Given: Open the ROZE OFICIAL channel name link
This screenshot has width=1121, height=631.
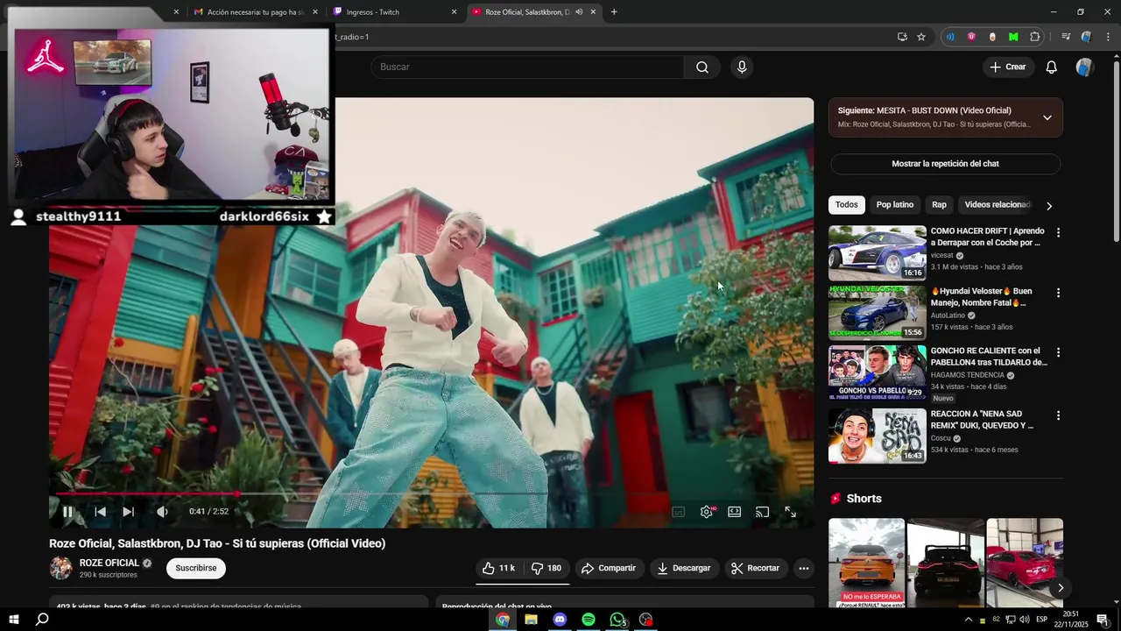Looking at the screenshot, I should 109,563.
